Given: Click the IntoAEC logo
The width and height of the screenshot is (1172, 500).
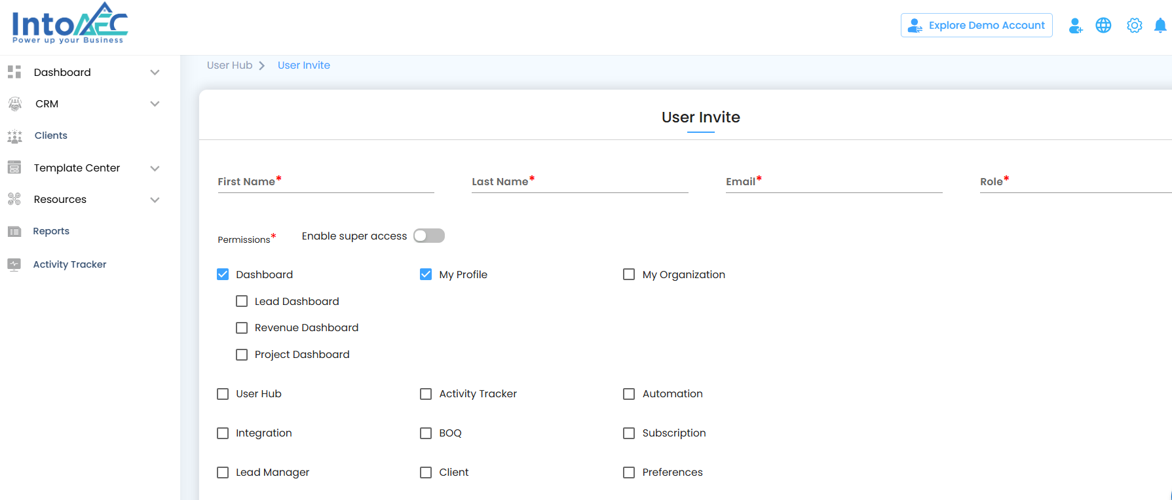Looking at the screenshot, I should pyautogui.click(x=69, y=24).
